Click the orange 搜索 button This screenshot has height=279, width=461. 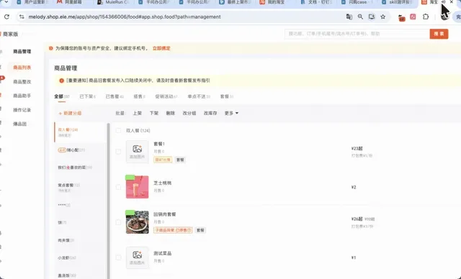pos(439,34)
